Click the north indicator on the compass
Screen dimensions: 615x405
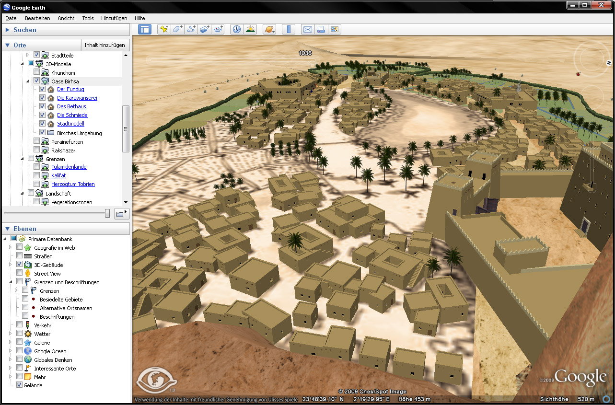pyautogui.click(x=608, y=63)
